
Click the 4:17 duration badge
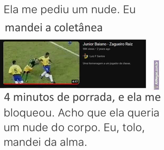75,81
